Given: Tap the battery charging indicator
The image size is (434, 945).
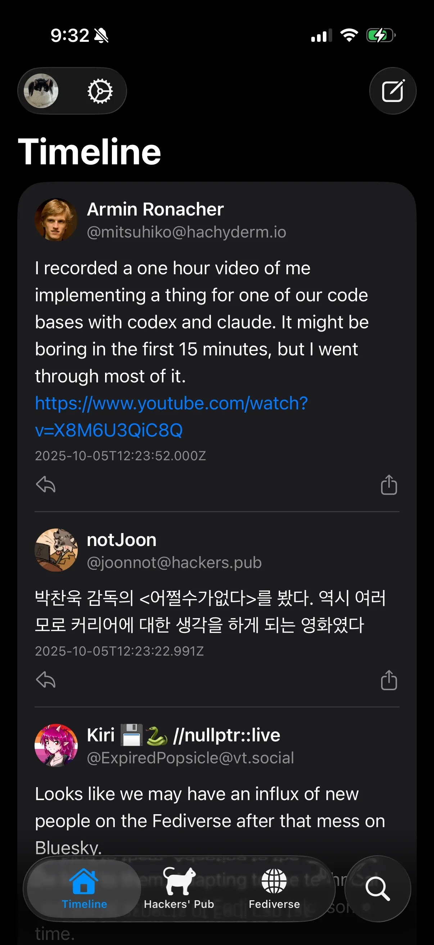Looking at the screenshot, I should (380, 36).
